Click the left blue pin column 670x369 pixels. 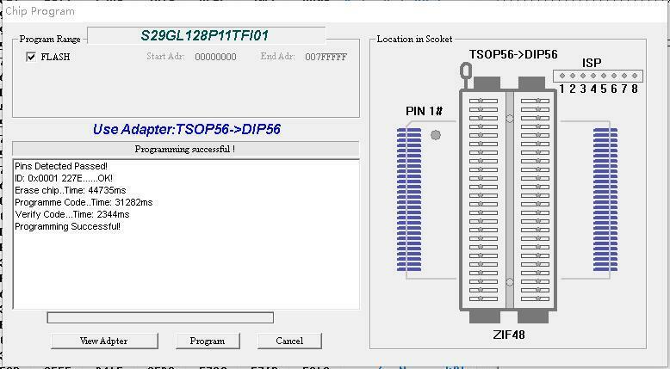(409, 197)
